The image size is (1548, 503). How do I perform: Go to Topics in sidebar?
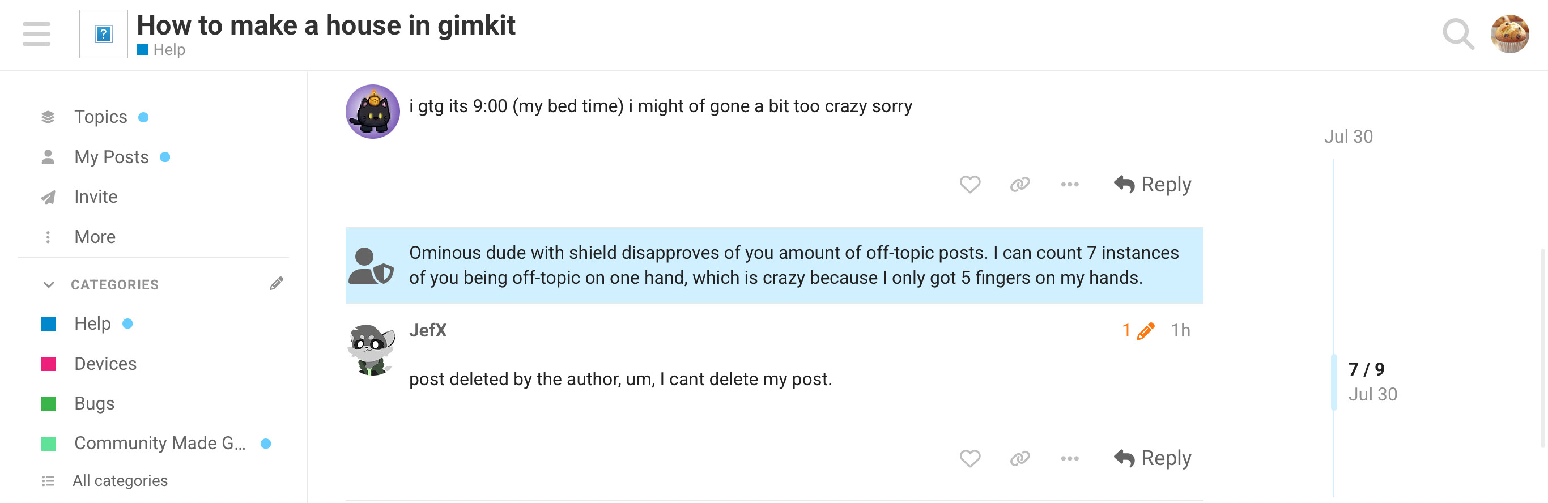click(100, 117)
